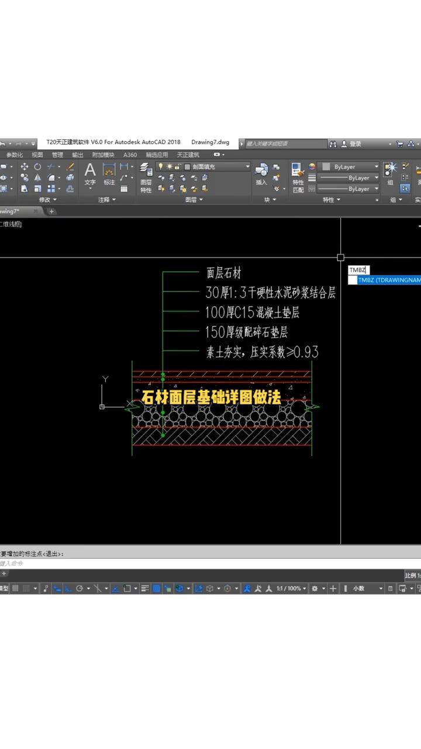Expand the ByLayer color dropdown

coord(376,167)
